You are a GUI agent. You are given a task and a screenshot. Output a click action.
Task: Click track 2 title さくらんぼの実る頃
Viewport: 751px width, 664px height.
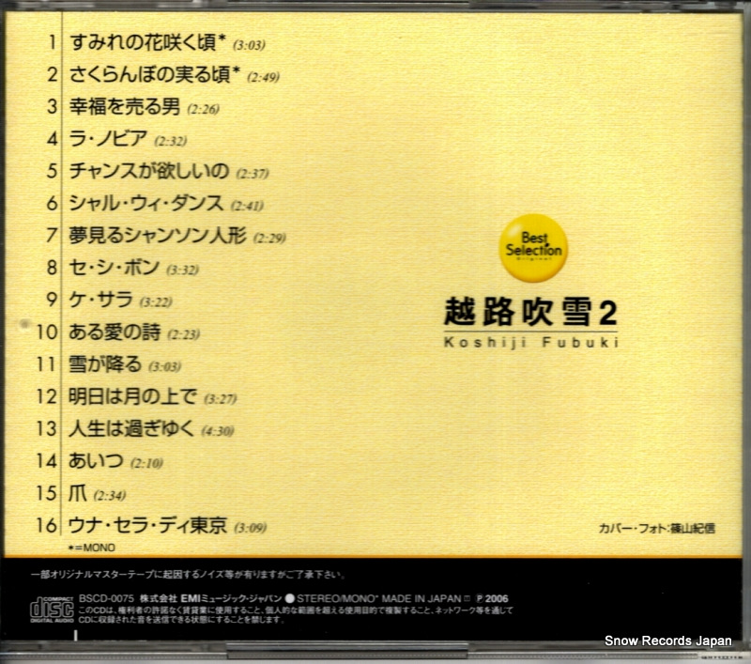point(150,75)
